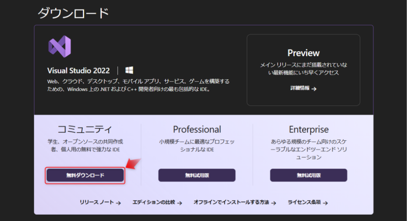Click the description starting with あらゆる規模のチーム

308,149
